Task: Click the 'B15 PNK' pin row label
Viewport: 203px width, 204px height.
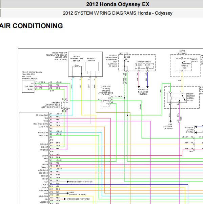Action: click(x=55, y=154)
